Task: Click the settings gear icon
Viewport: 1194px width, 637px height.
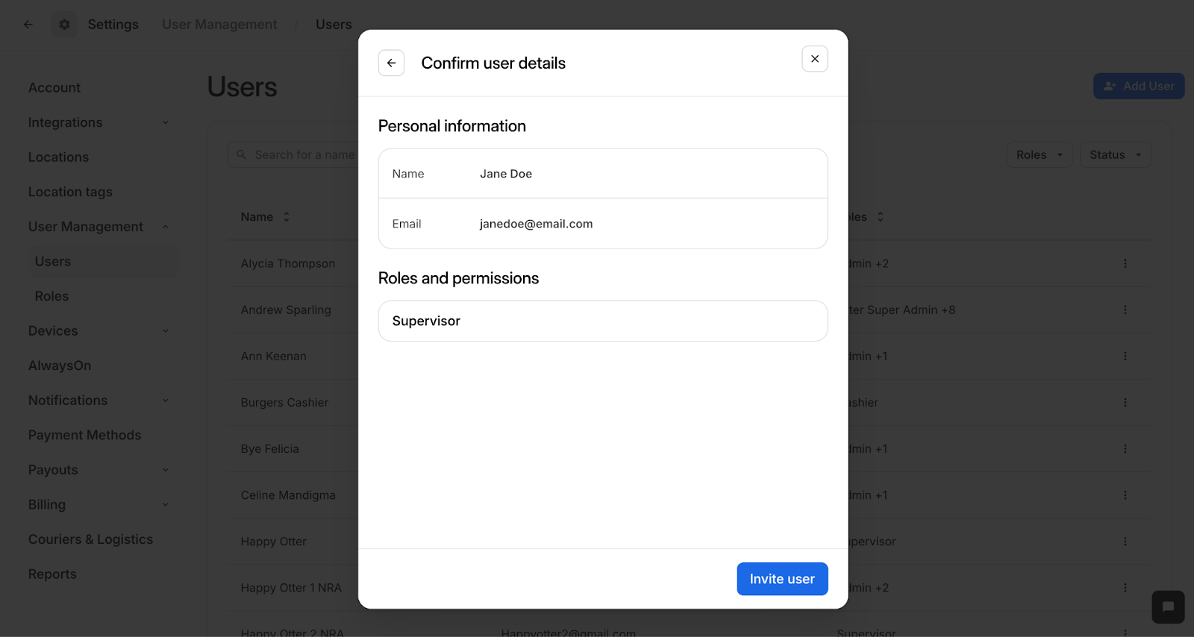Action: point(65,25)
